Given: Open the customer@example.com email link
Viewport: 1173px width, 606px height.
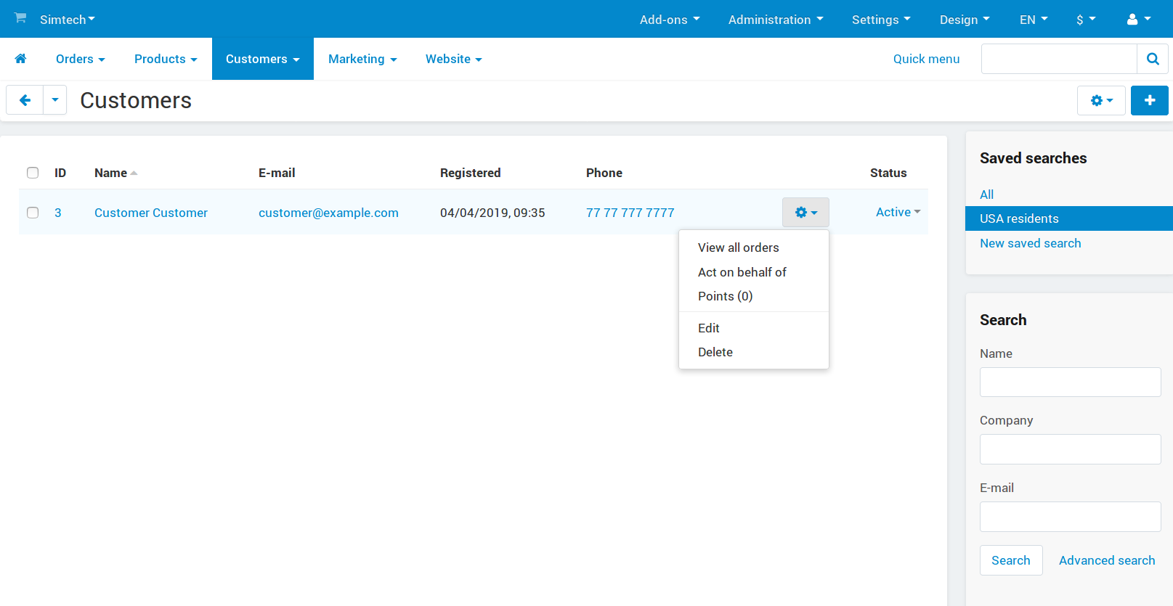Looking at the screenshot, I should [x=328, y=213].
